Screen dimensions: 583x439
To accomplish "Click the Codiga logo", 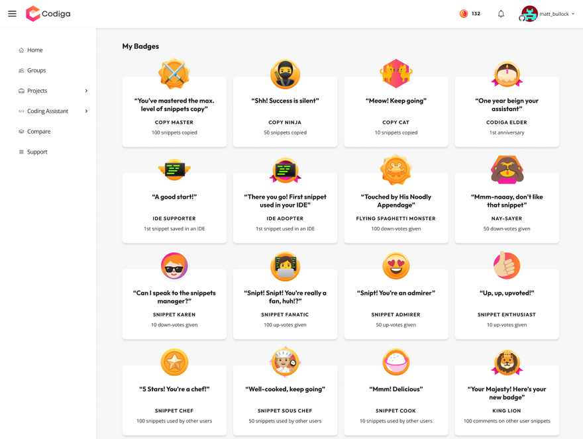I will pos(48,13).
